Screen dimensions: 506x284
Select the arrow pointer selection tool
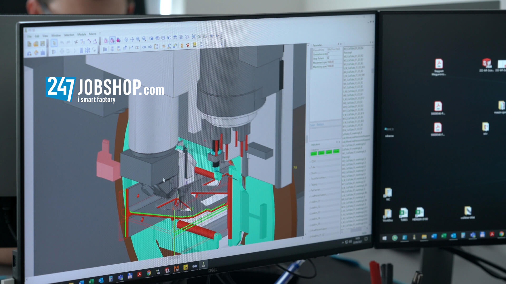click(x=54, y=43)
